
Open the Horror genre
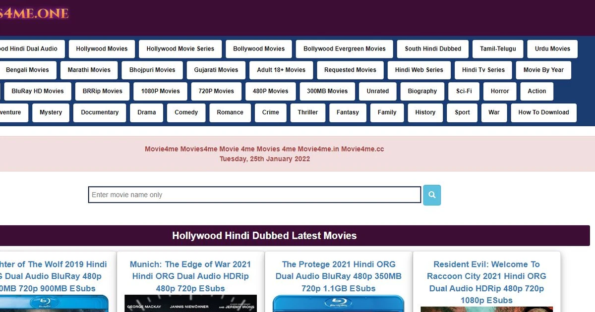pos(499,91)
